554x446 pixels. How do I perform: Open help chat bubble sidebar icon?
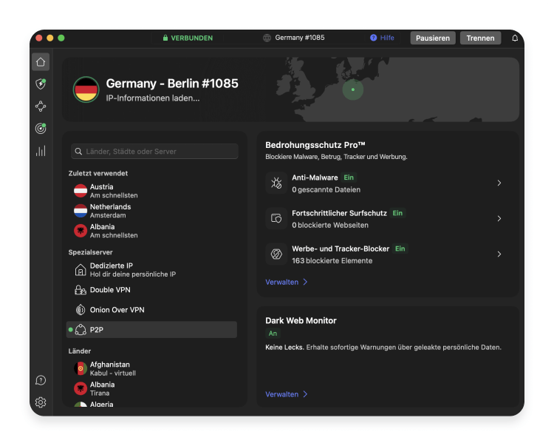point(41,380)
